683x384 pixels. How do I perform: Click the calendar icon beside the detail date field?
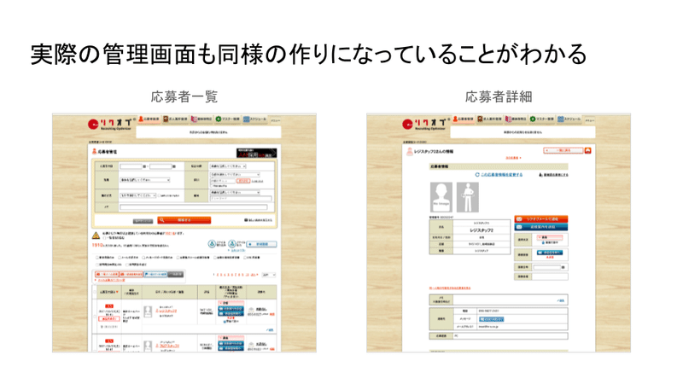tap(563, 267)
